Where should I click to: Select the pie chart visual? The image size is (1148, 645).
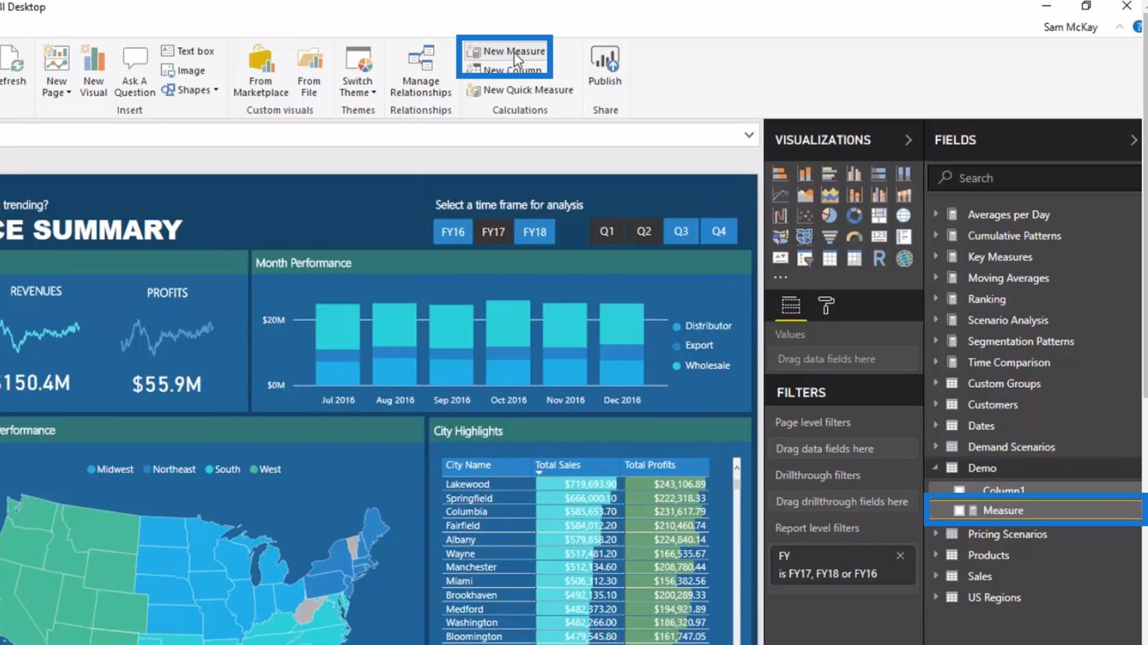click(x=830, y=216)
